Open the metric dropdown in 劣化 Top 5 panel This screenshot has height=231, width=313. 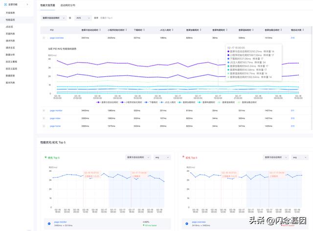[276, 158]
